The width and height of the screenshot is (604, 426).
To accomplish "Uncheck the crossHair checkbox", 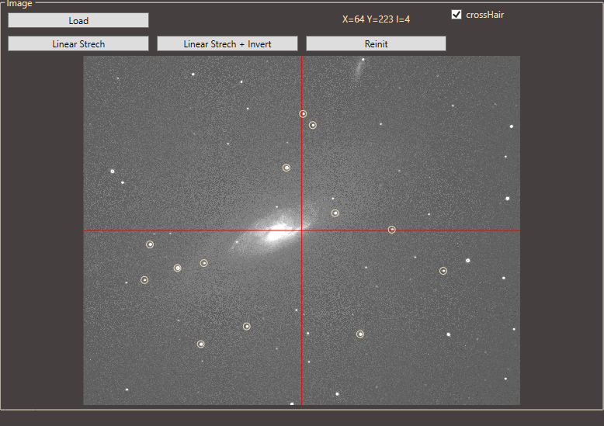I will pyautogui.click(x=456, y=15).
